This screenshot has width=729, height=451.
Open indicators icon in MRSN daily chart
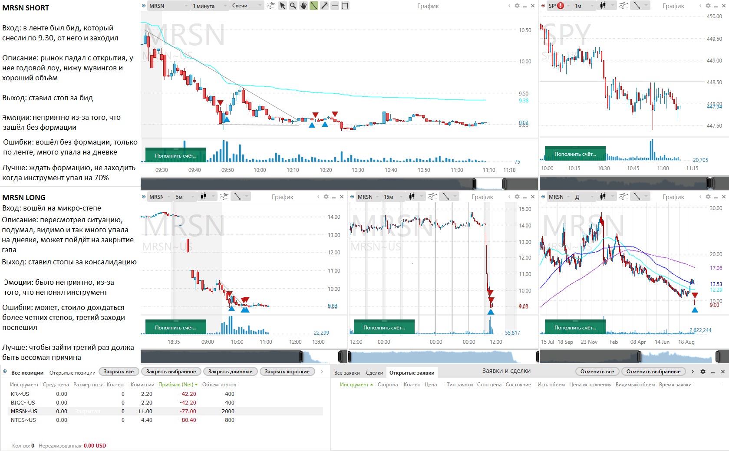[623, 197]
